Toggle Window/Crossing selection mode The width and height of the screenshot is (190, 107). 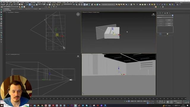point(27,4)
